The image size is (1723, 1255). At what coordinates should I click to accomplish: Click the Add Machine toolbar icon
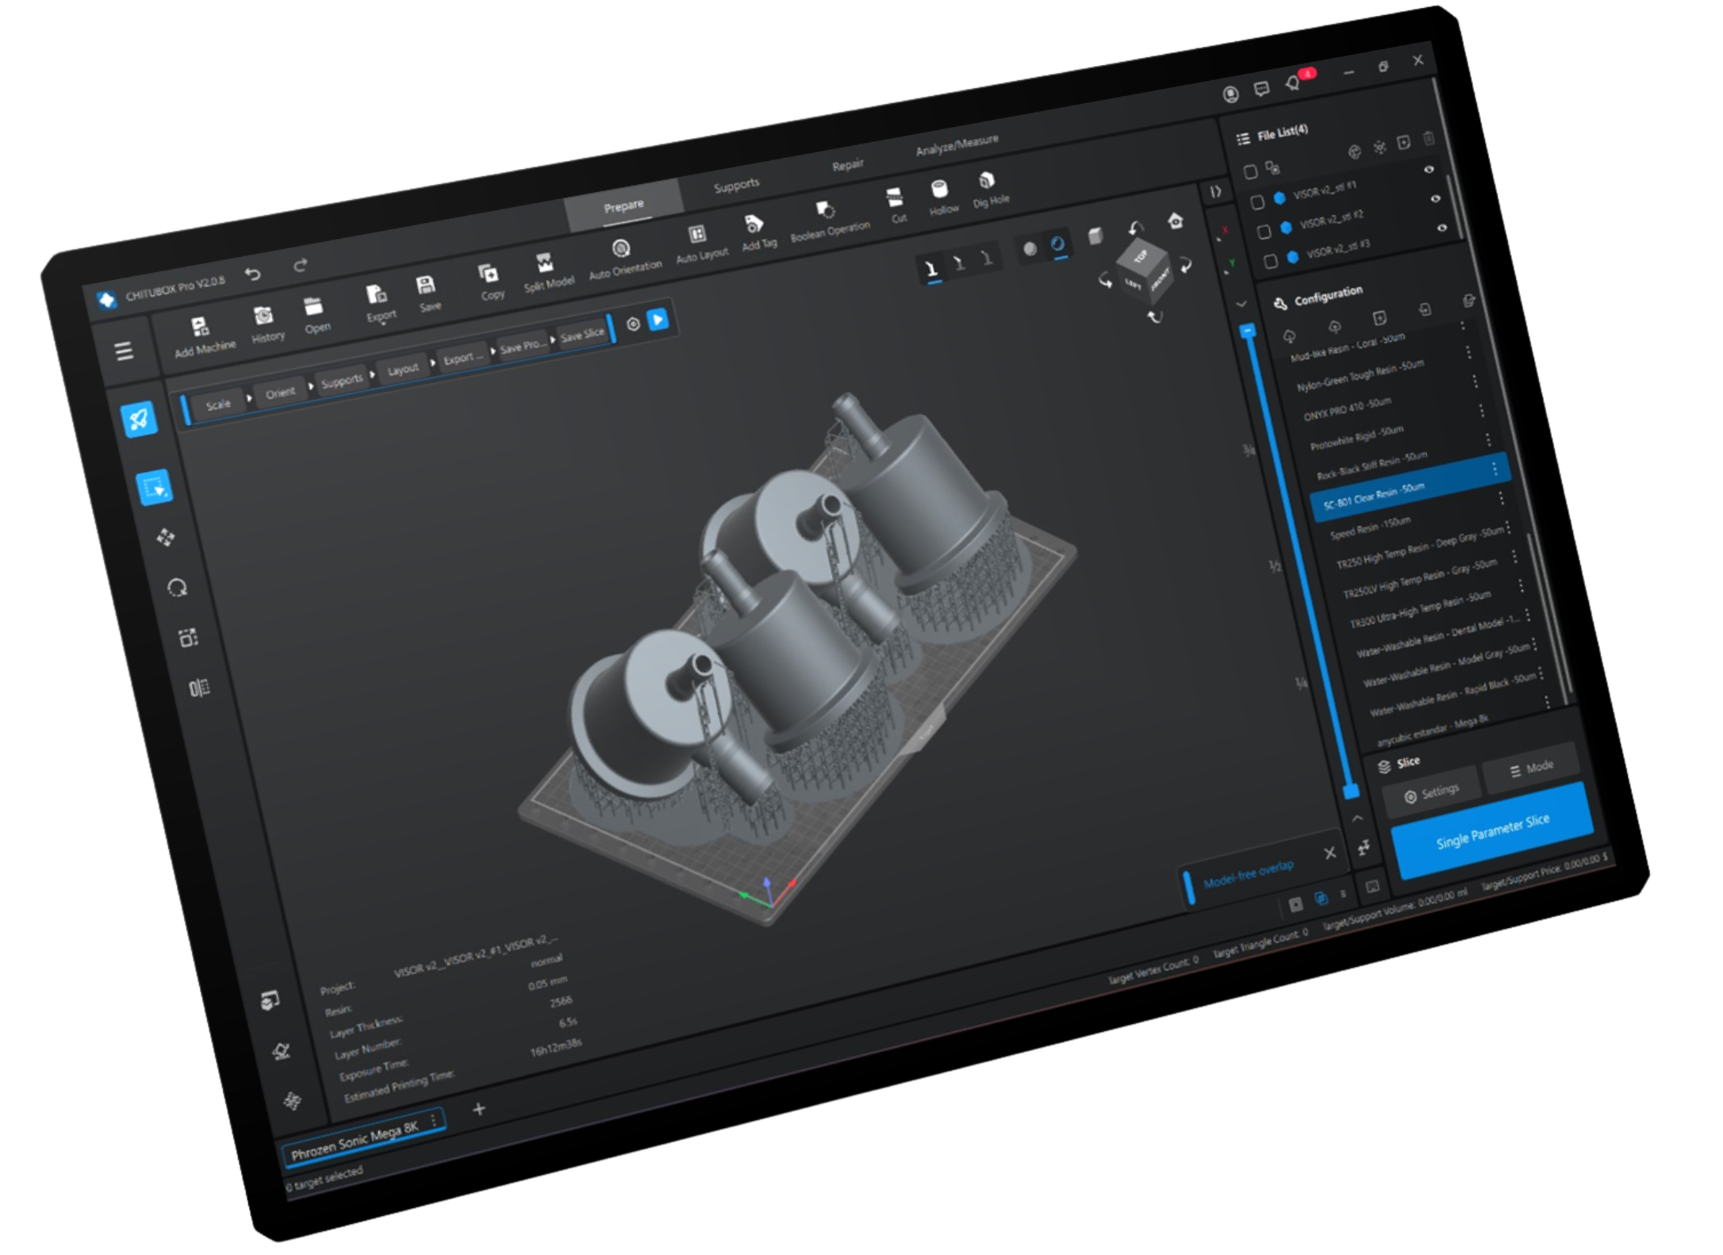(x=199, y=327)
